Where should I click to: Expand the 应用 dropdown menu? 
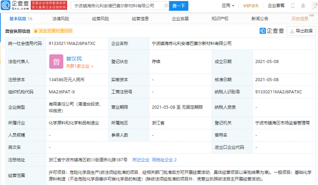click(228, 6)
